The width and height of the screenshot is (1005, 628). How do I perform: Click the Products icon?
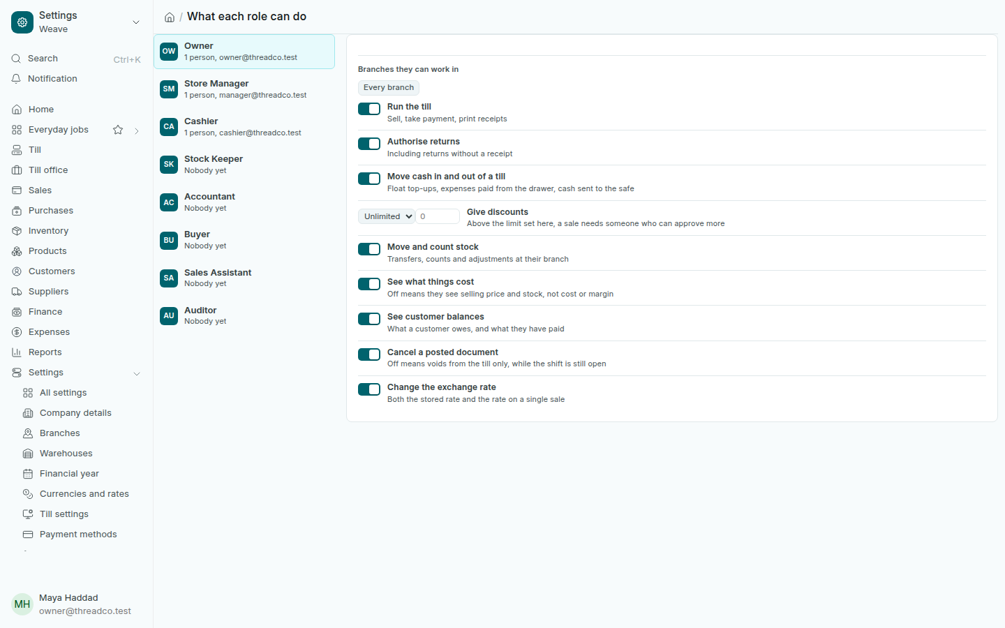tap(17, 251)
